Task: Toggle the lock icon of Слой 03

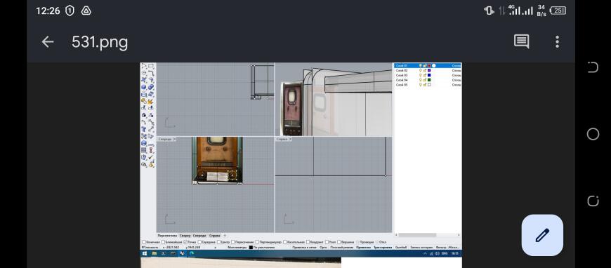Action: click(425, 75)
